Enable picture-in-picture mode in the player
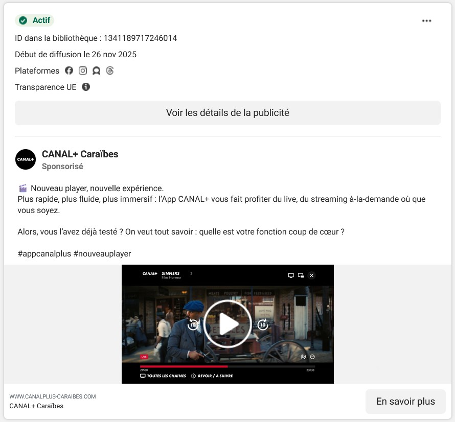455x422 pixels. pos(300,275)
